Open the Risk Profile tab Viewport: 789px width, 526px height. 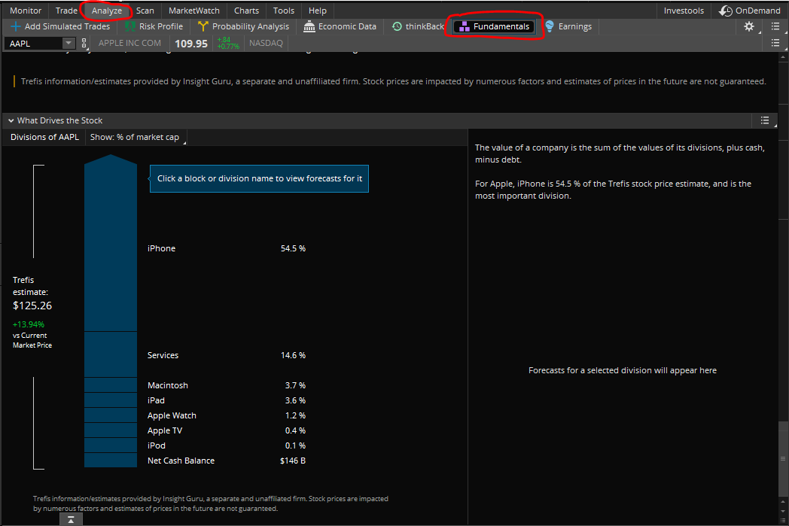[154, 26]
